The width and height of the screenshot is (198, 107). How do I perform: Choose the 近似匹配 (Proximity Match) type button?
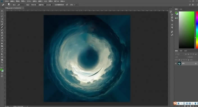tap(49, 5)
